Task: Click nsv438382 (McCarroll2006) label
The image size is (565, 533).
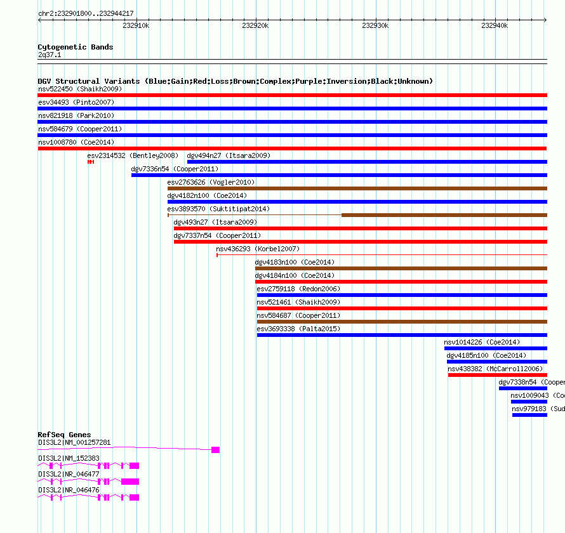Action: (x=495, y=369)
